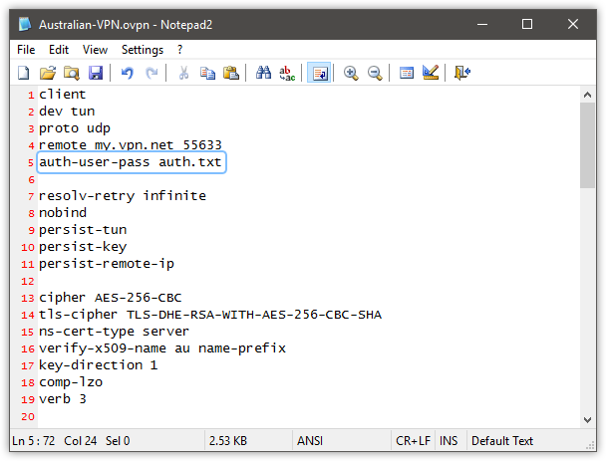Open the Replace text icon
The image size is (607, 462).
(287, 73)
